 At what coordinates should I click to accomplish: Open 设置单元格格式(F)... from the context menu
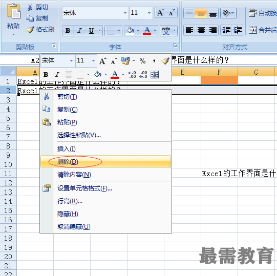(105, 188)
